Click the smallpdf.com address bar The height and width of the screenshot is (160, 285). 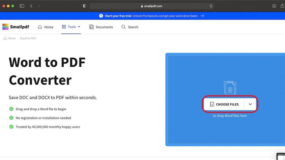151,6
